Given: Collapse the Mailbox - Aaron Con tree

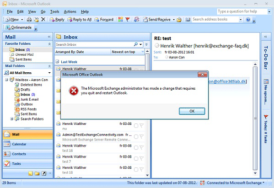Looking at the screenshot, I should tap(6, 80).
